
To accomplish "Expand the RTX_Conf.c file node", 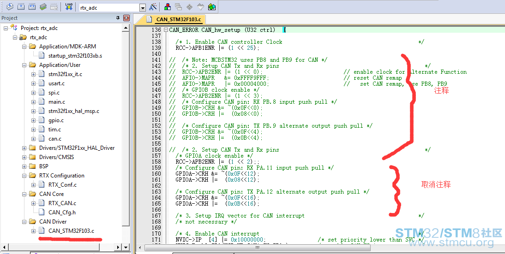I will (x=34, y=185).
